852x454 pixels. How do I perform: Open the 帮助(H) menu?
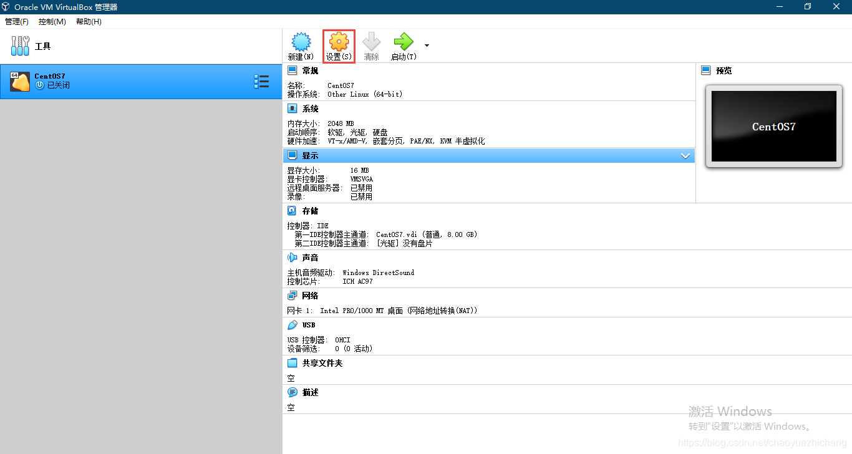[x=88, y=21]
